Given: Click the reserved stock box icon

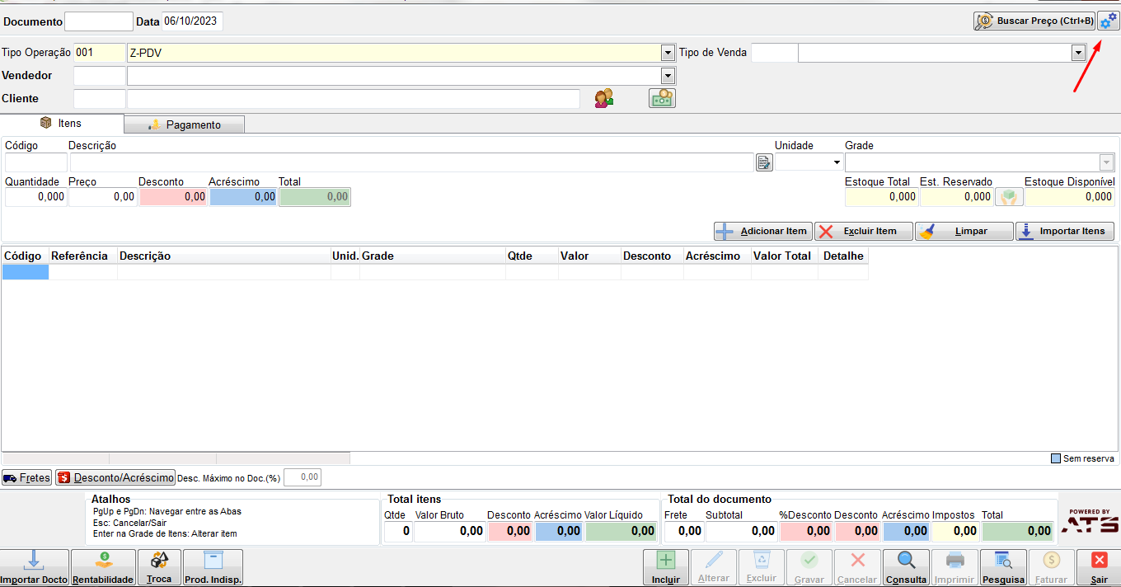Looking at the screenshot, I should [x=1009, y=197].
